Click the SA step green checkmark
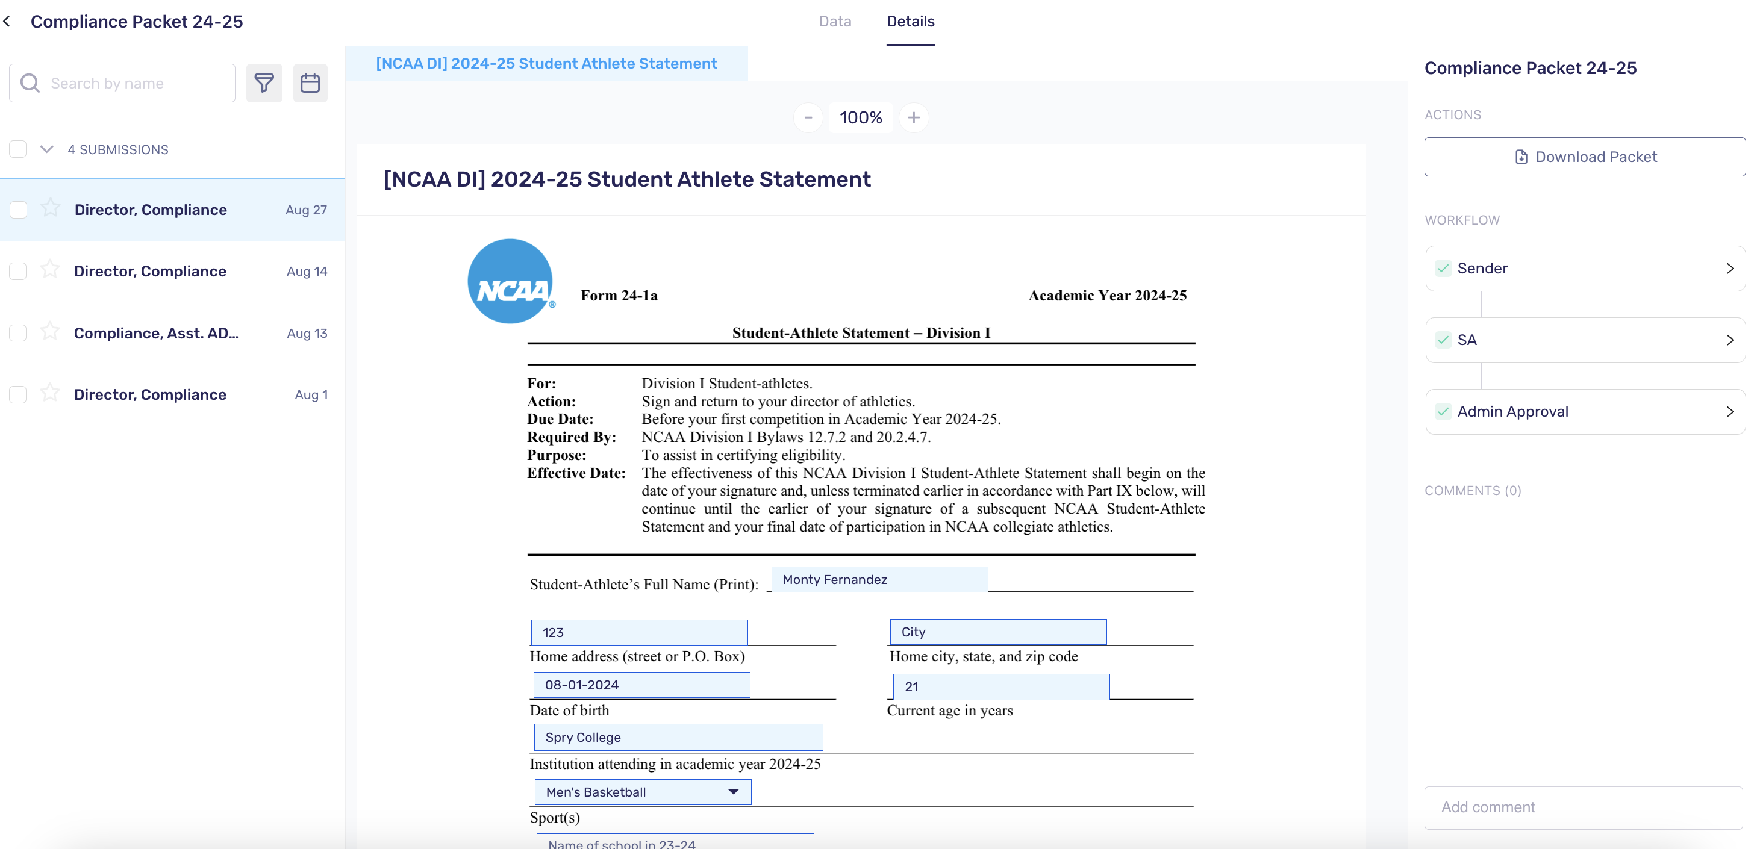 click(x=1443, y=340)
